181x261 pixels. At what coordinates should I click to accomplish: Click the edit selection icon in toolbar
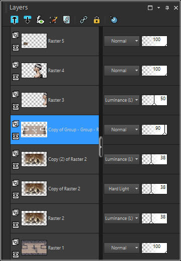pos(54,20)
